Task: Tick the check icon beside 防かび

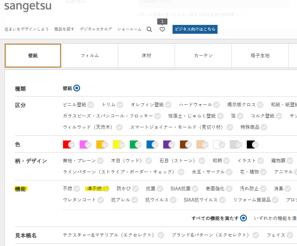Action: coord(135,189)
